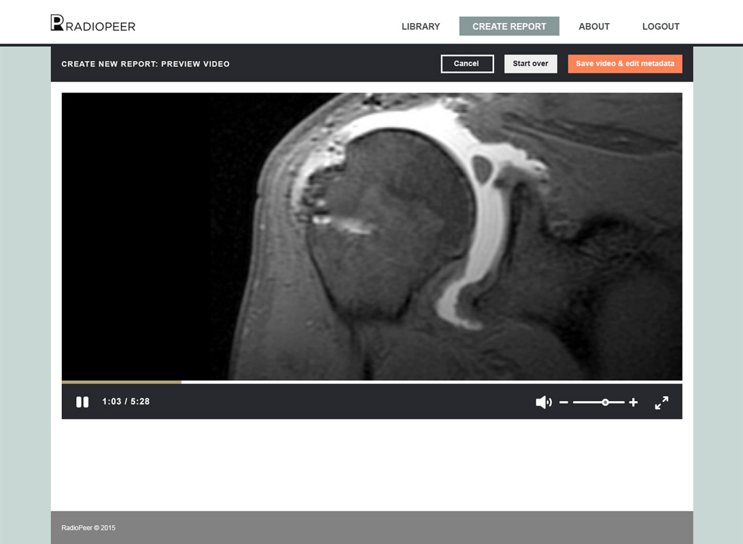Image resolution: width=743 pixels, height=544 pixels.
Task: Open the Library page
Action: click(x=421, y=27)
